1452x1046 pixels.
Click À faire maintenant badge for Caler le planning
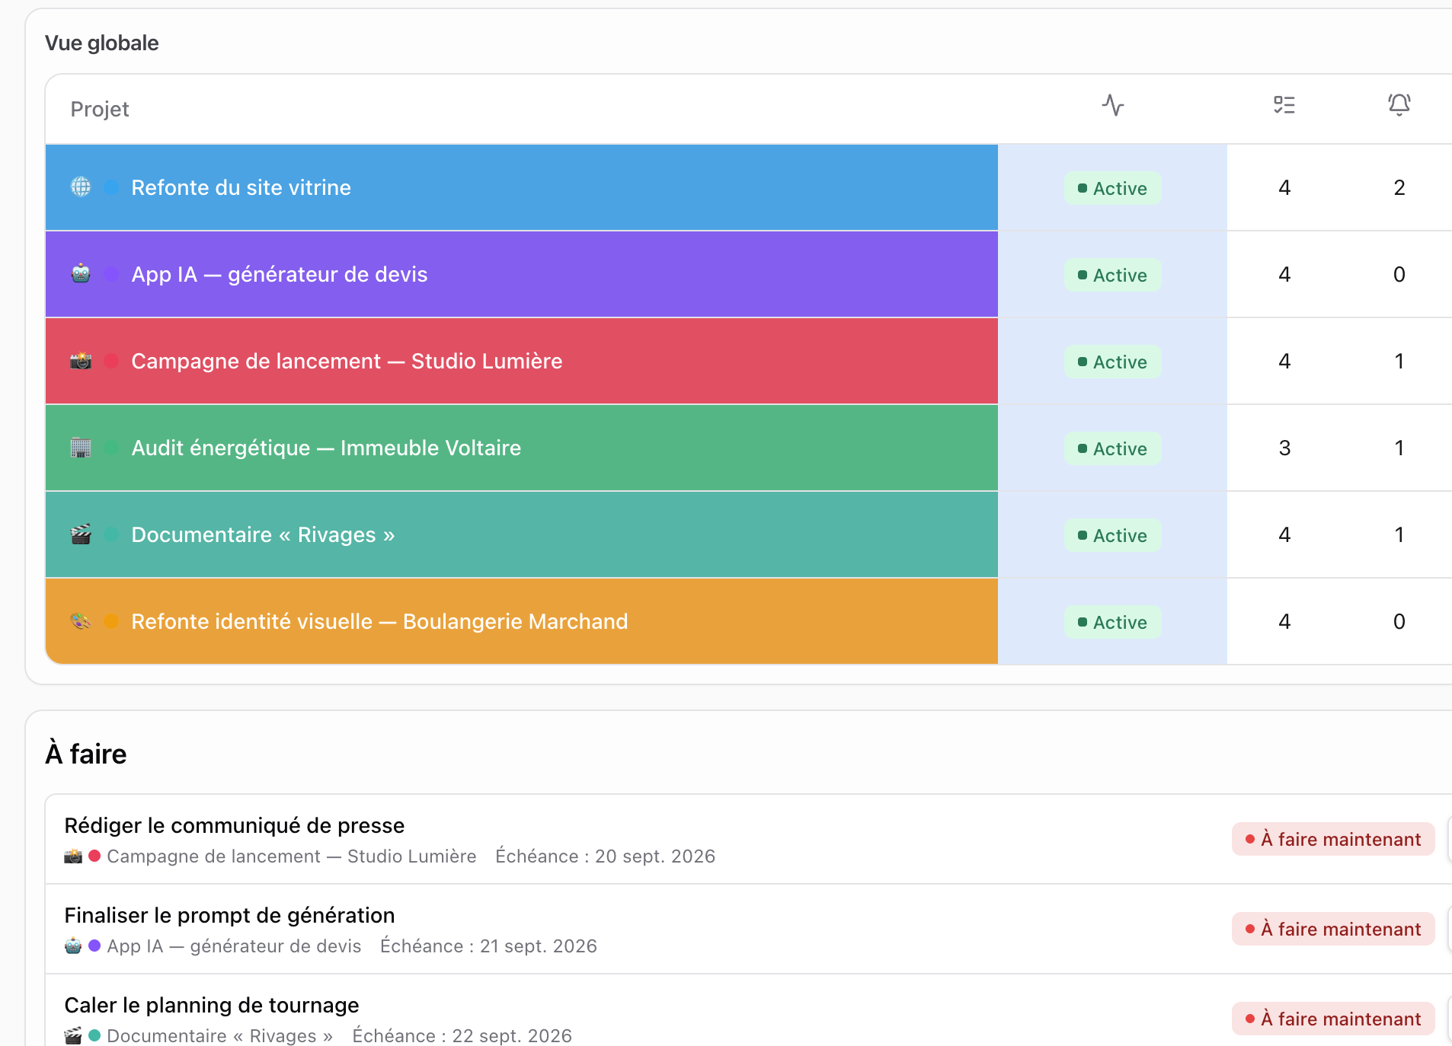coord(1333,1019)
